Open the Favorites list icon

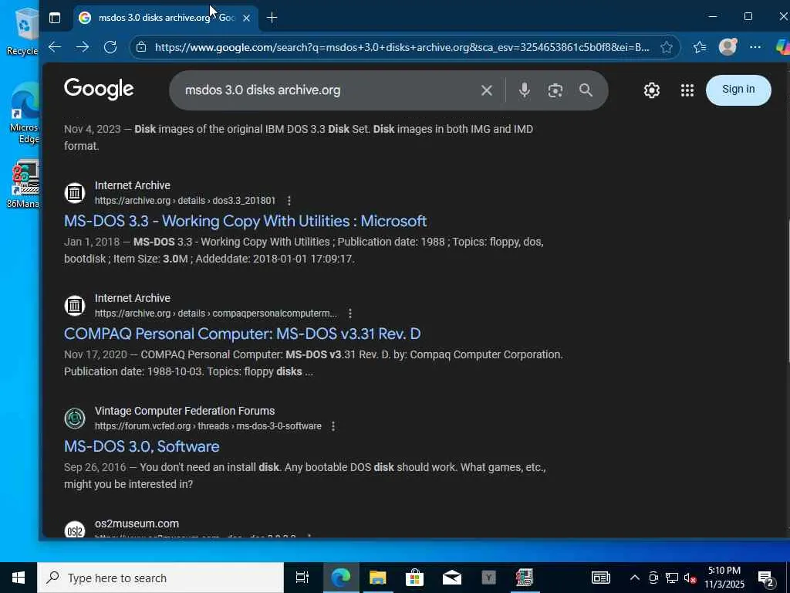(699, 47)
